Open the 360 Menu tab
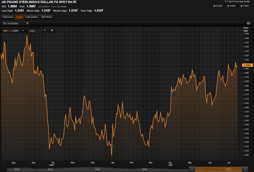 46,17
